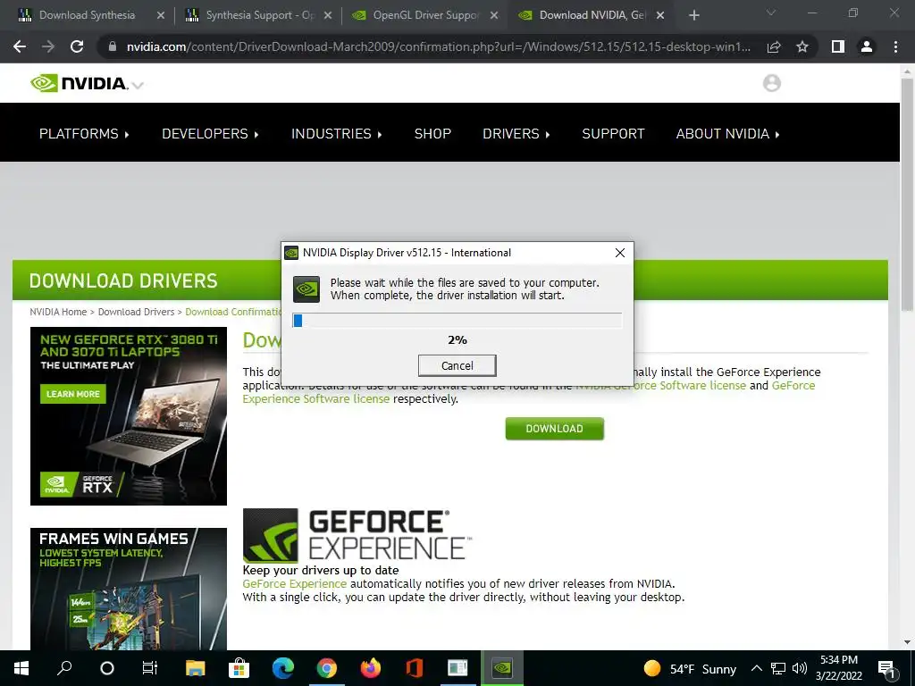
Task: Open the SUPPORT menu item
Action: point(613,134)
